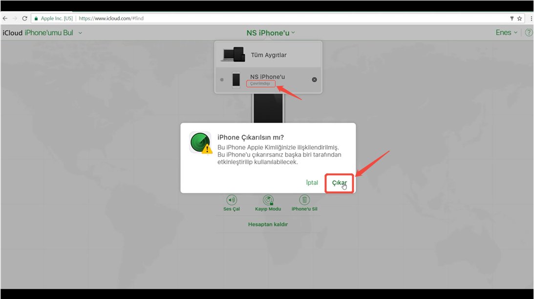Screen dimensions: 534x299
Task: Click the green secure padlock icon
Action: point(36,18)
